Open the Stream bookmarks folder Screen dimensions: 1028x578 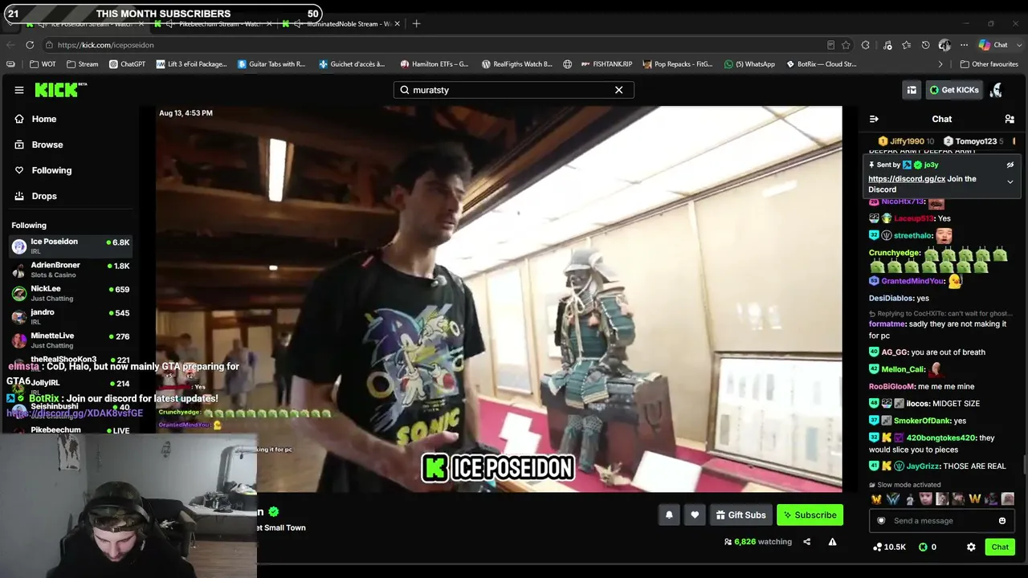[x=83, y=64]
